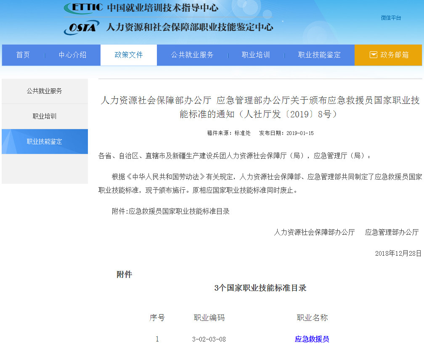Click the CETTIC logo in the header
This screenshot has height=360, width=424.
(83, 8)
